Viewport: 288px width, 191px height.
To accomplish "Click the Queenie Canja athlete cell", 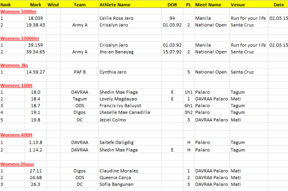I will [116, 177].
